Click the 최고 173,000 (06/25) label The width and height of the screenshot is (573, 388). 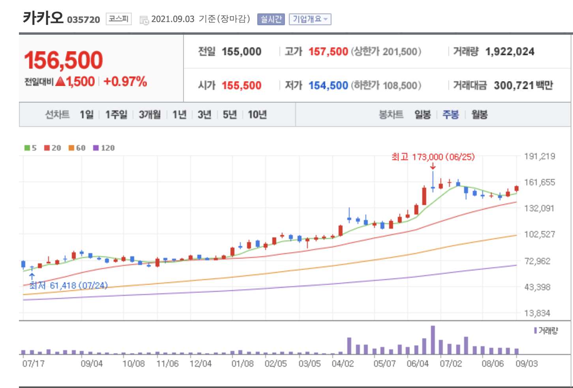click(x=433, y=157)
